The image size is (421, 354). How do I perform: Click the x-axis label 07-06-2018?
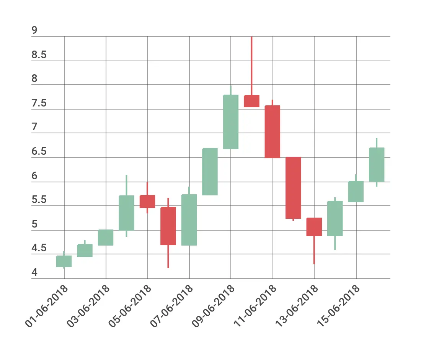pos(172,306)
